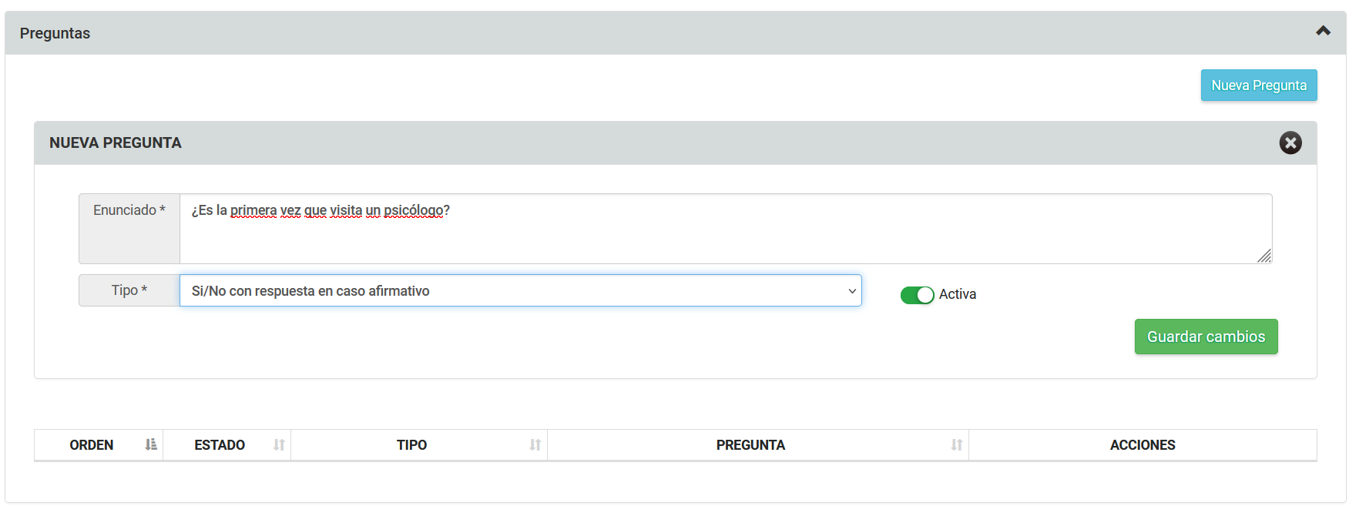Click the Enunciado field label
This screenshot has height=516, width=1349.
pyautogui.click(x=129, y=210)
